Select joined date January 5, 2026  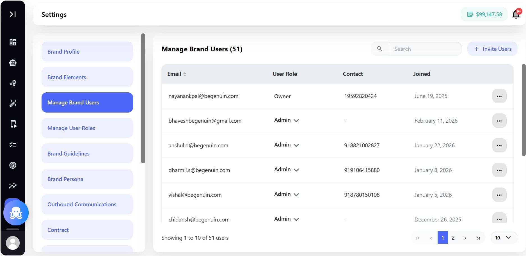click(433, 195)
